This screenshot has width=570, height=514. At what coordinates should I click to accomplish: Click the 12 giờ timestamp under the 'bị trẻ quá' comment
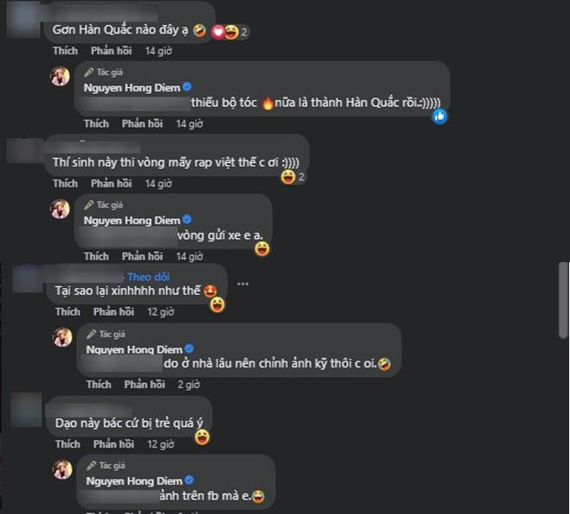click(x=161, y=444)
